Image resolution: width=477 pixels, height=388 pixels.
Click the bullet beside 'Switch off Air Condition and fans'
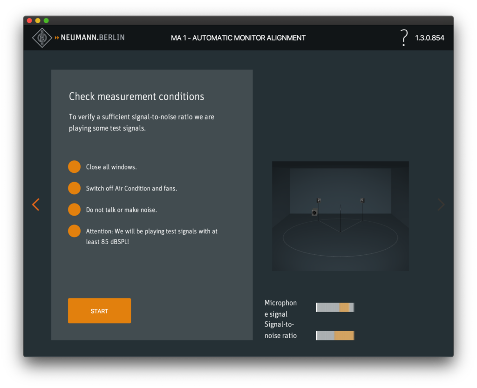[x=74, y=188]
